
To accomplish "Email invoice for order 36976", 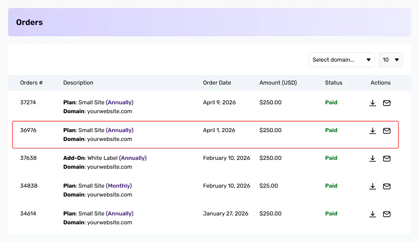I will click(x=387, y=130).
